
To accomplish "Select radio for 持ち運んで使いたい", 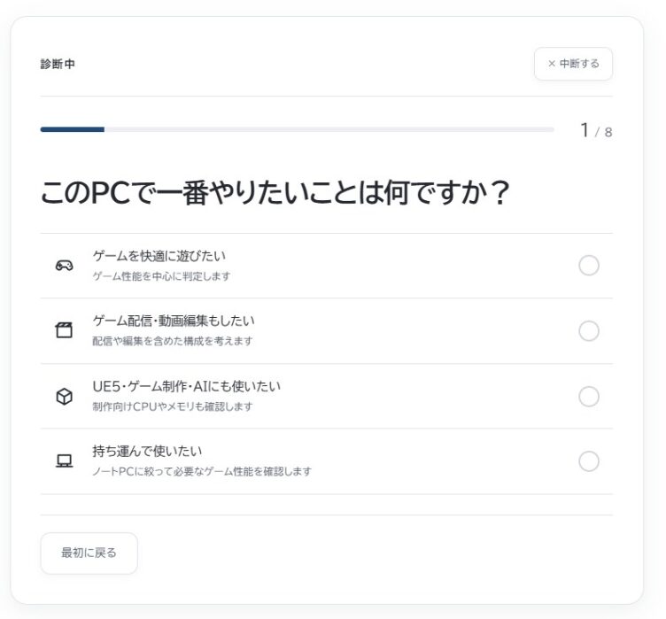I will 589,461.
